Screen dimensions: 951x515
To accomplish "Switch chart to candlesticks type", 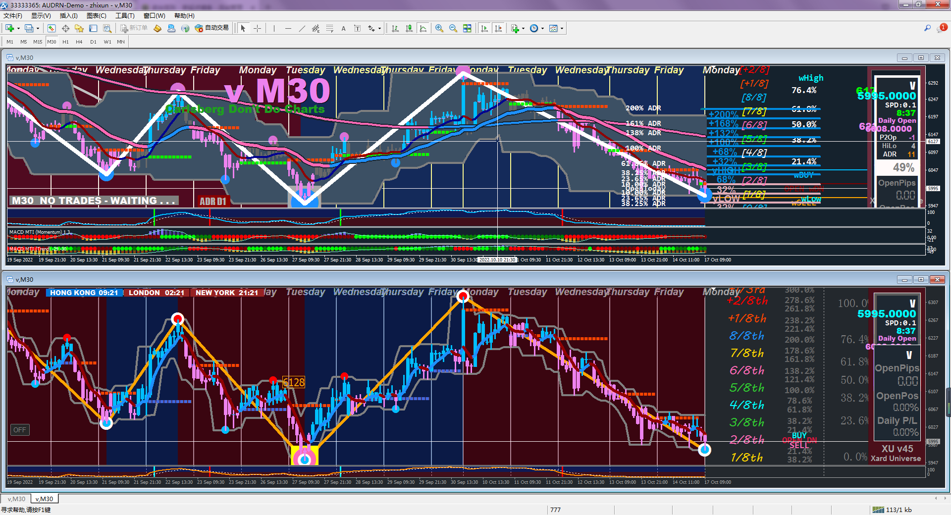I will (x=409, y=28).
